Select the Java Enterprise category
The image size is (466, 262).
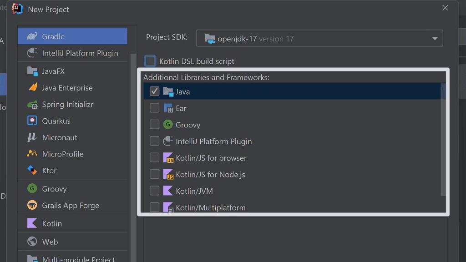coord(32,87)
